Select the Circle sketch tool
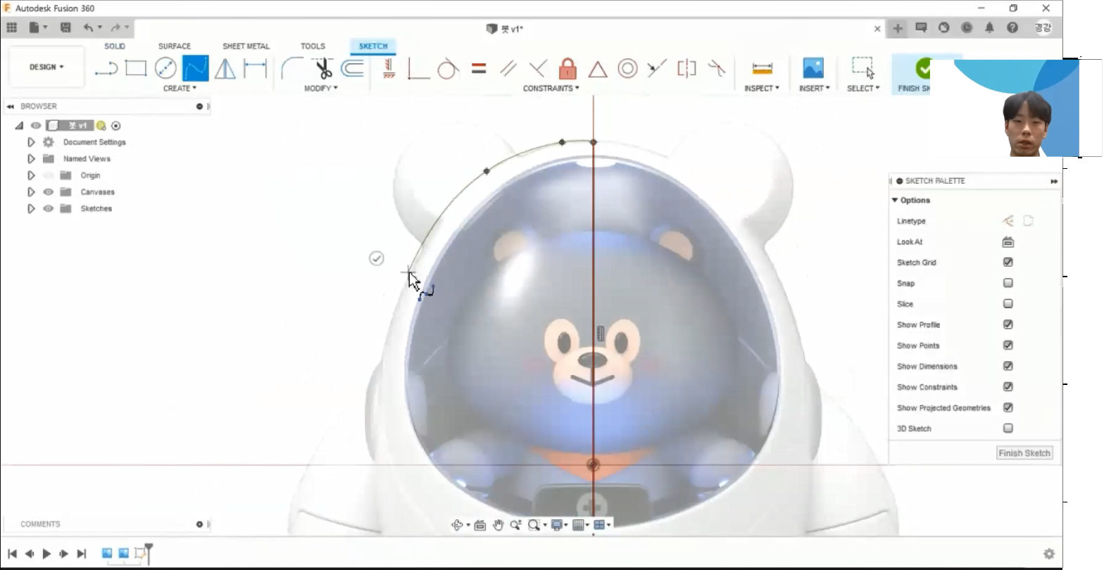The image size is (1104, 570). (x=165, y=68)
